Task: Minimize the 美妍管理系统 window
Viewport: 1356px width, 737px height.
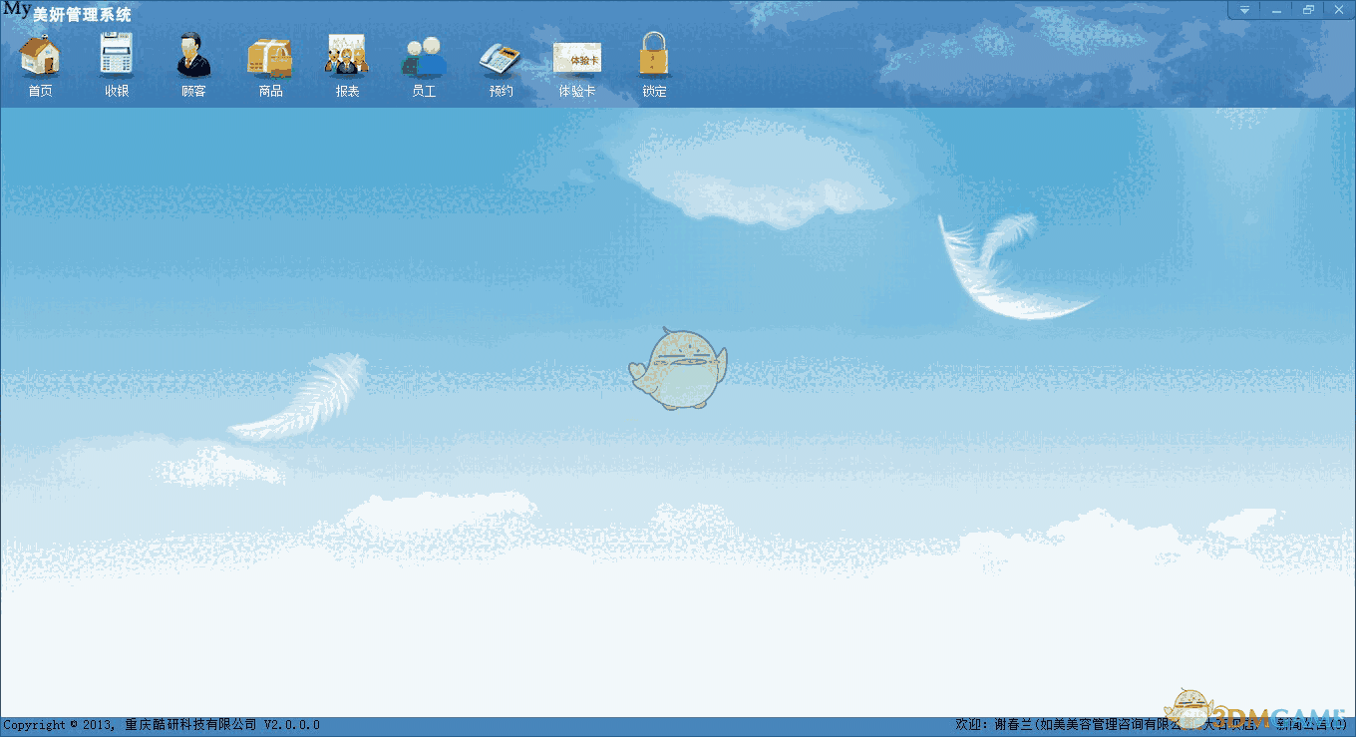Action: [1276, 9]
